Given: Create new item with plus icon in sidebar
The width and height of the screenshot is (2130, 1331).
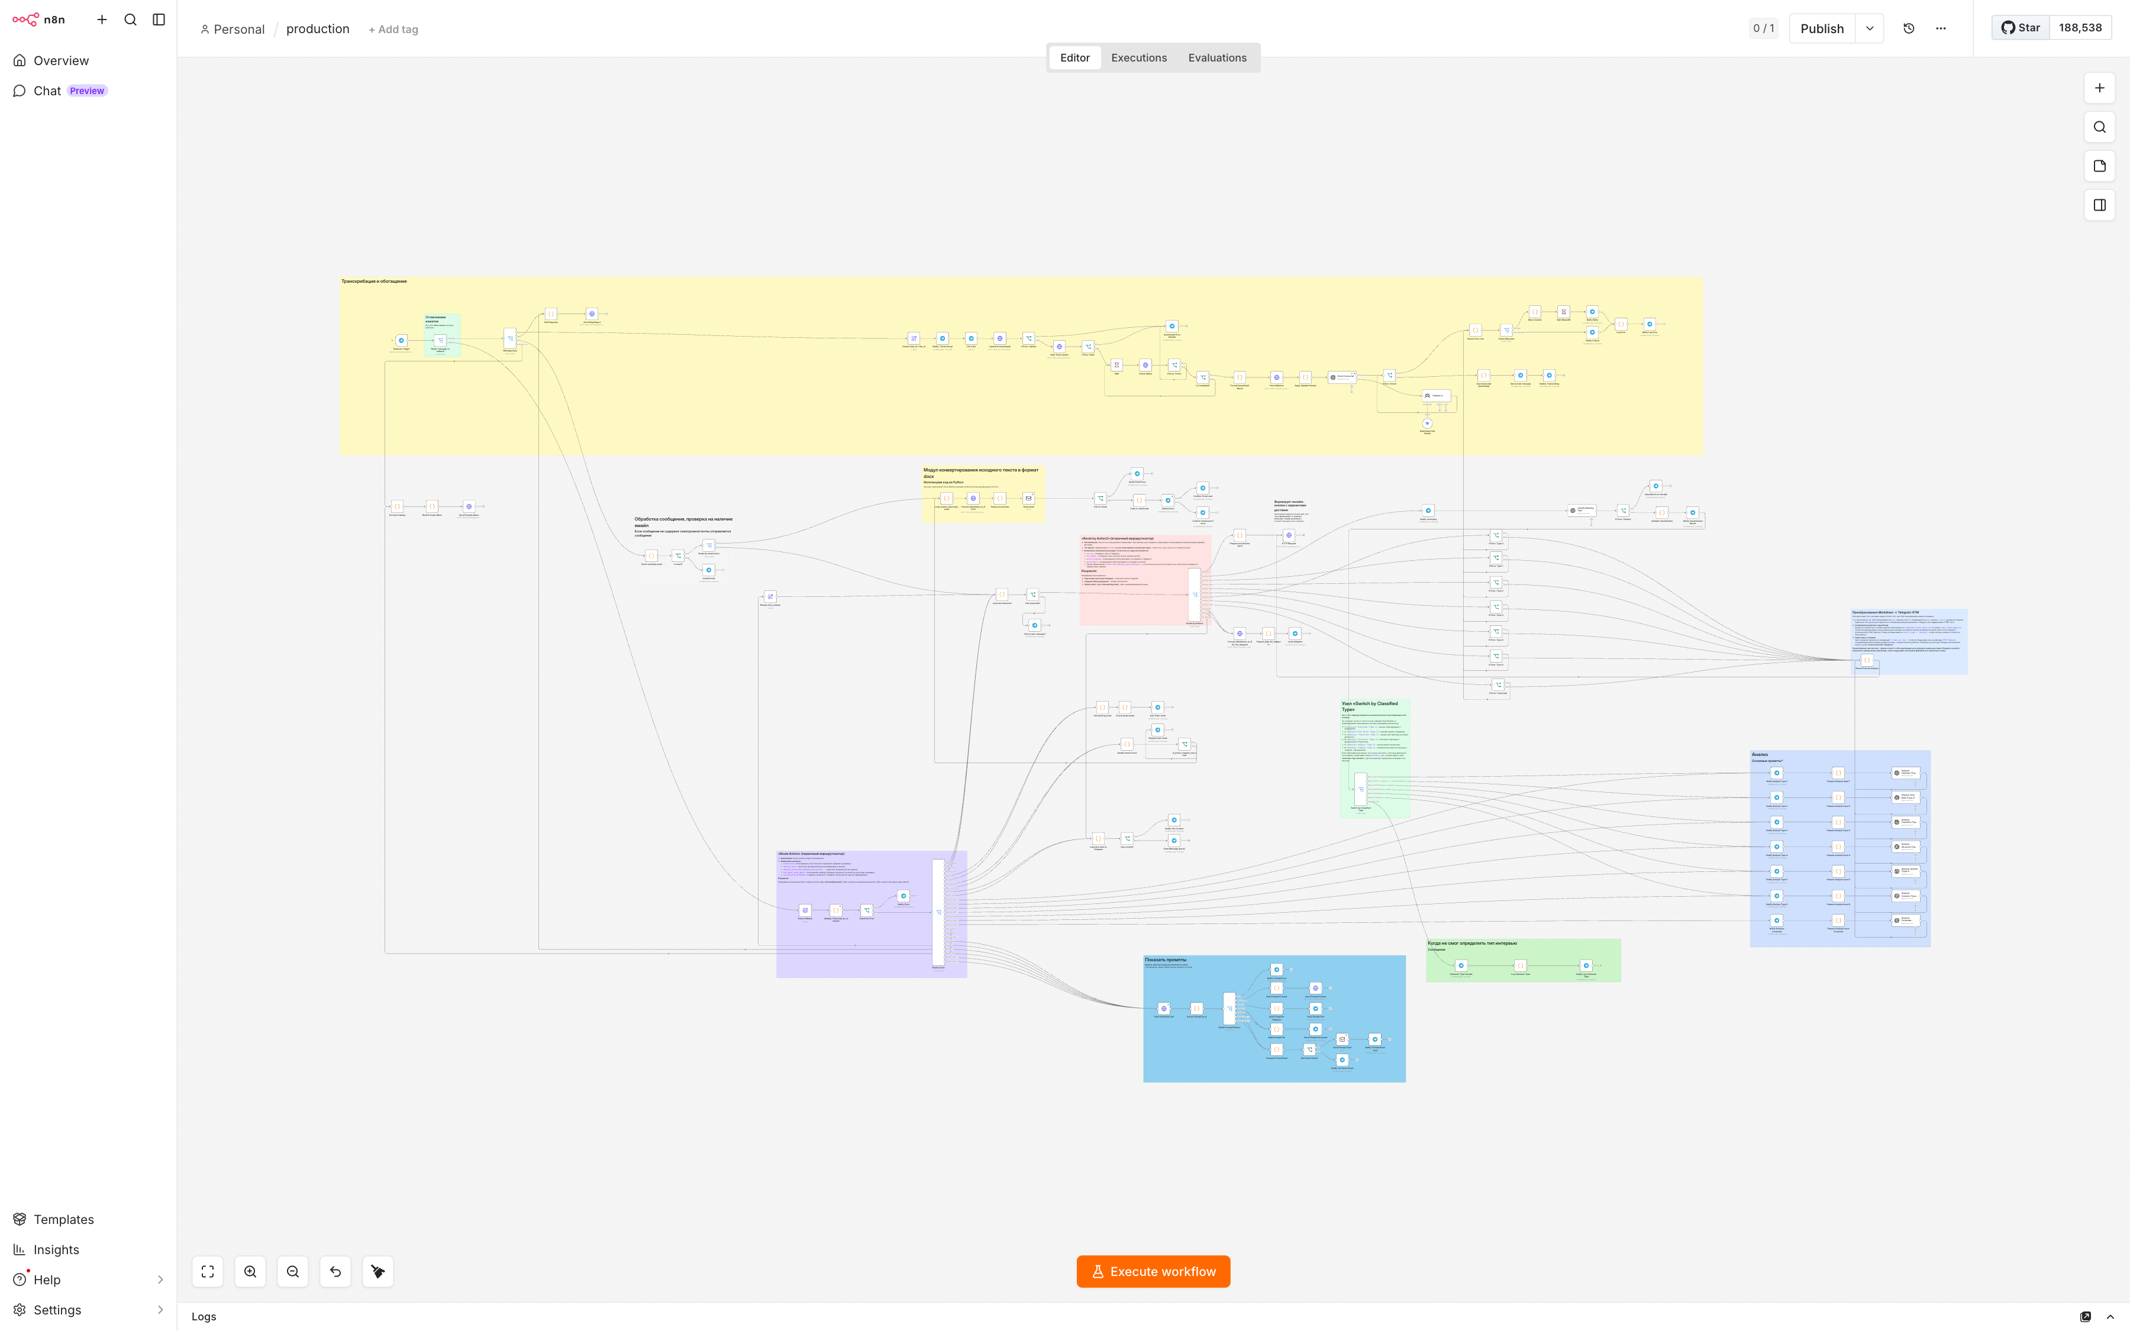Looking at the screenshot, I should [x=102, y=20].
